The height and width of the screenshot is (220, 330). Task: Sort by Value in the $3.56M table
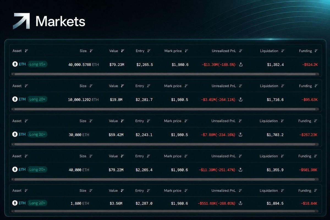[122, 191]
